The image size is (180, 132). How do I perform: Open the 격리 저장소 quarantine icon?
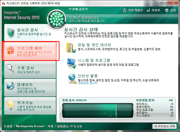(124, 10)
